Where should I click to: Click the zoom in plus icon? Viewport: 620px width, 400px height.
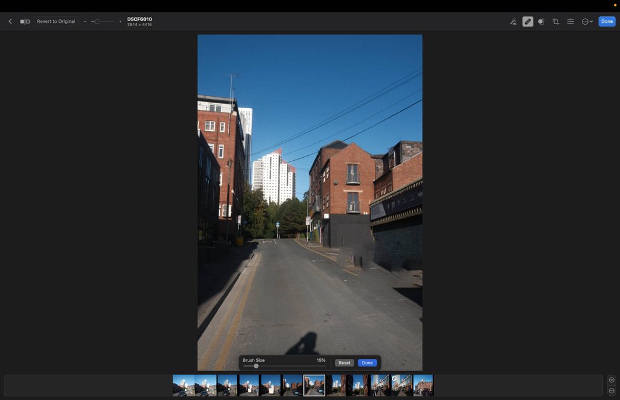[x=120, y=22]
